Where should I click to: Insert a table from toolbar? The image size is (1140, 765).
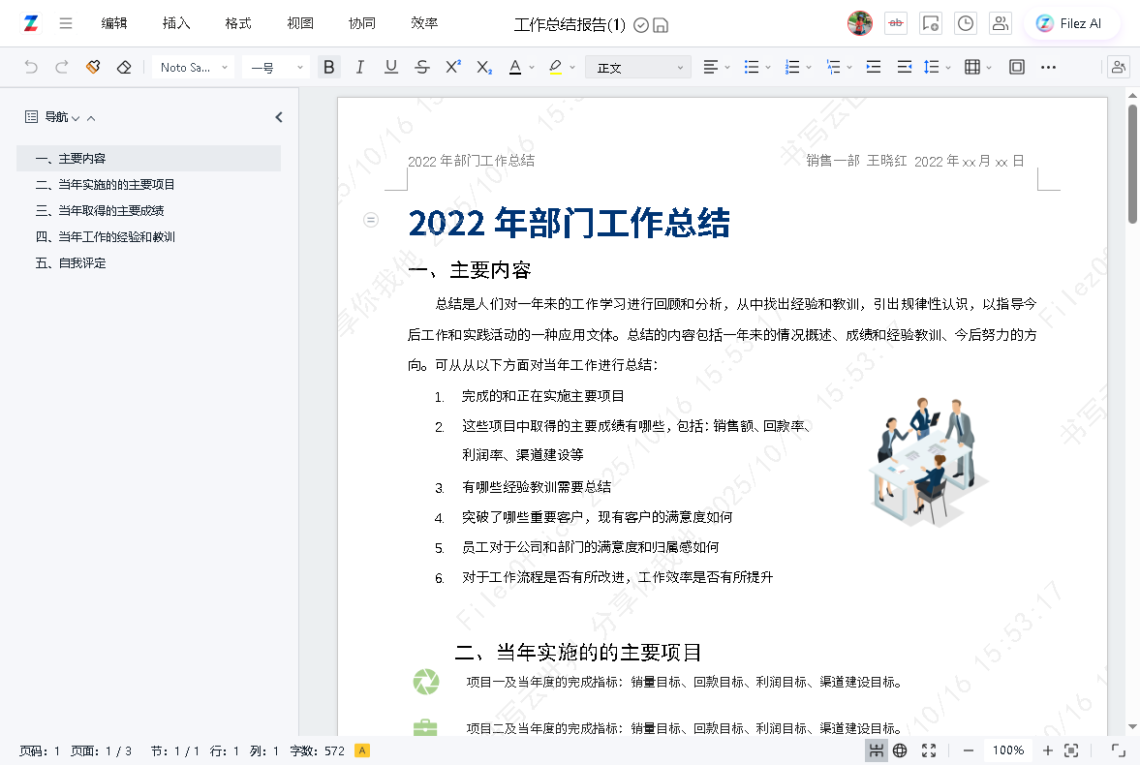point(972,67)
